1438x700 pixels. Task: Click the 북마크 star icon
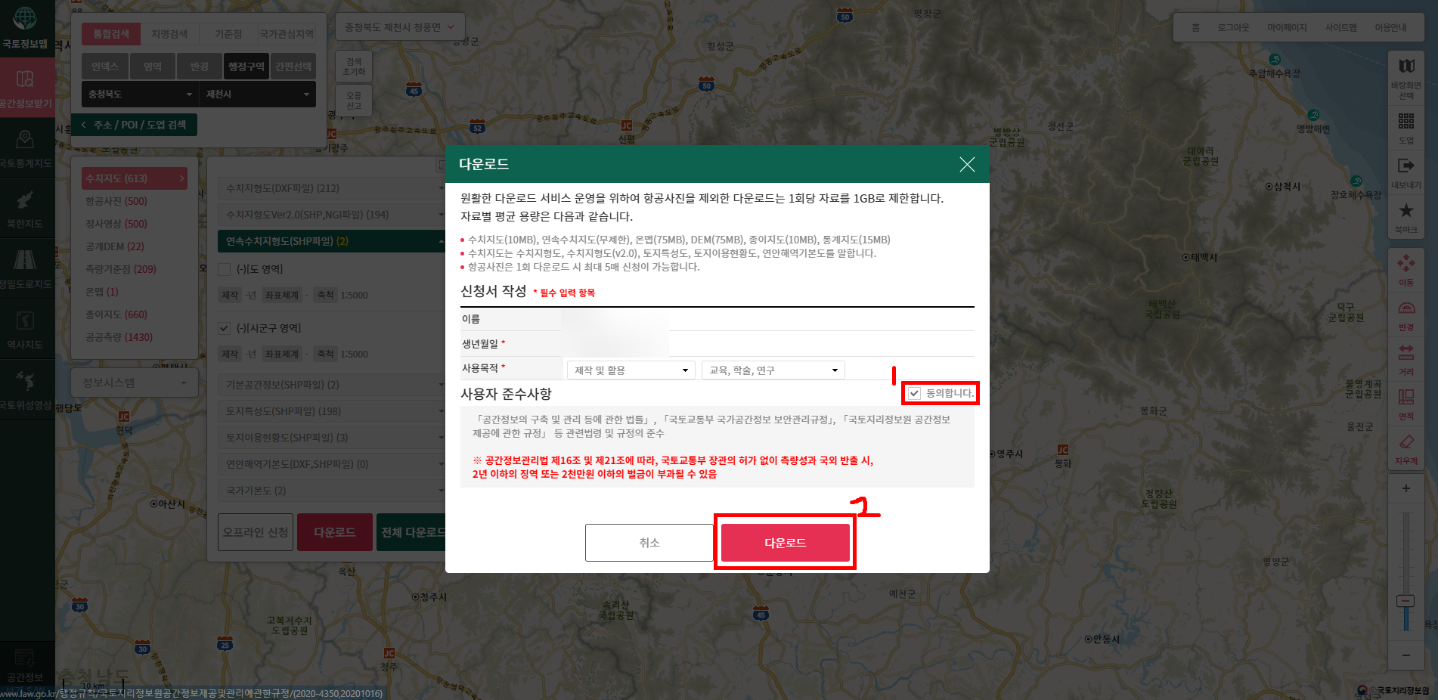pyautogui.click(x=1406, y=217)
